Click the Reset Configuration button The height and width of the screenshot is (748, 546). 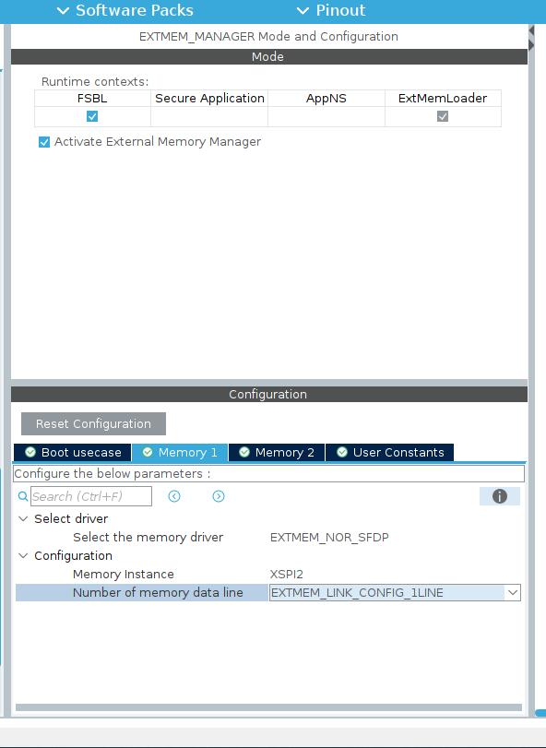coord(93,423)
